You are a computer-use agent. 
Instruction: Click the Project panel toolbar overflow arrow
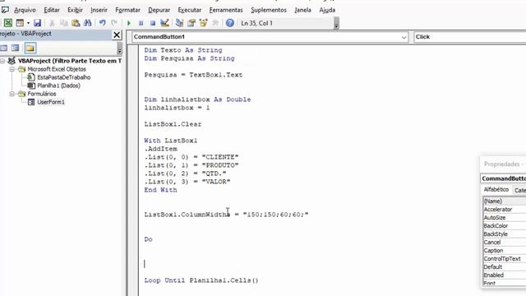(x=119, y=49)
